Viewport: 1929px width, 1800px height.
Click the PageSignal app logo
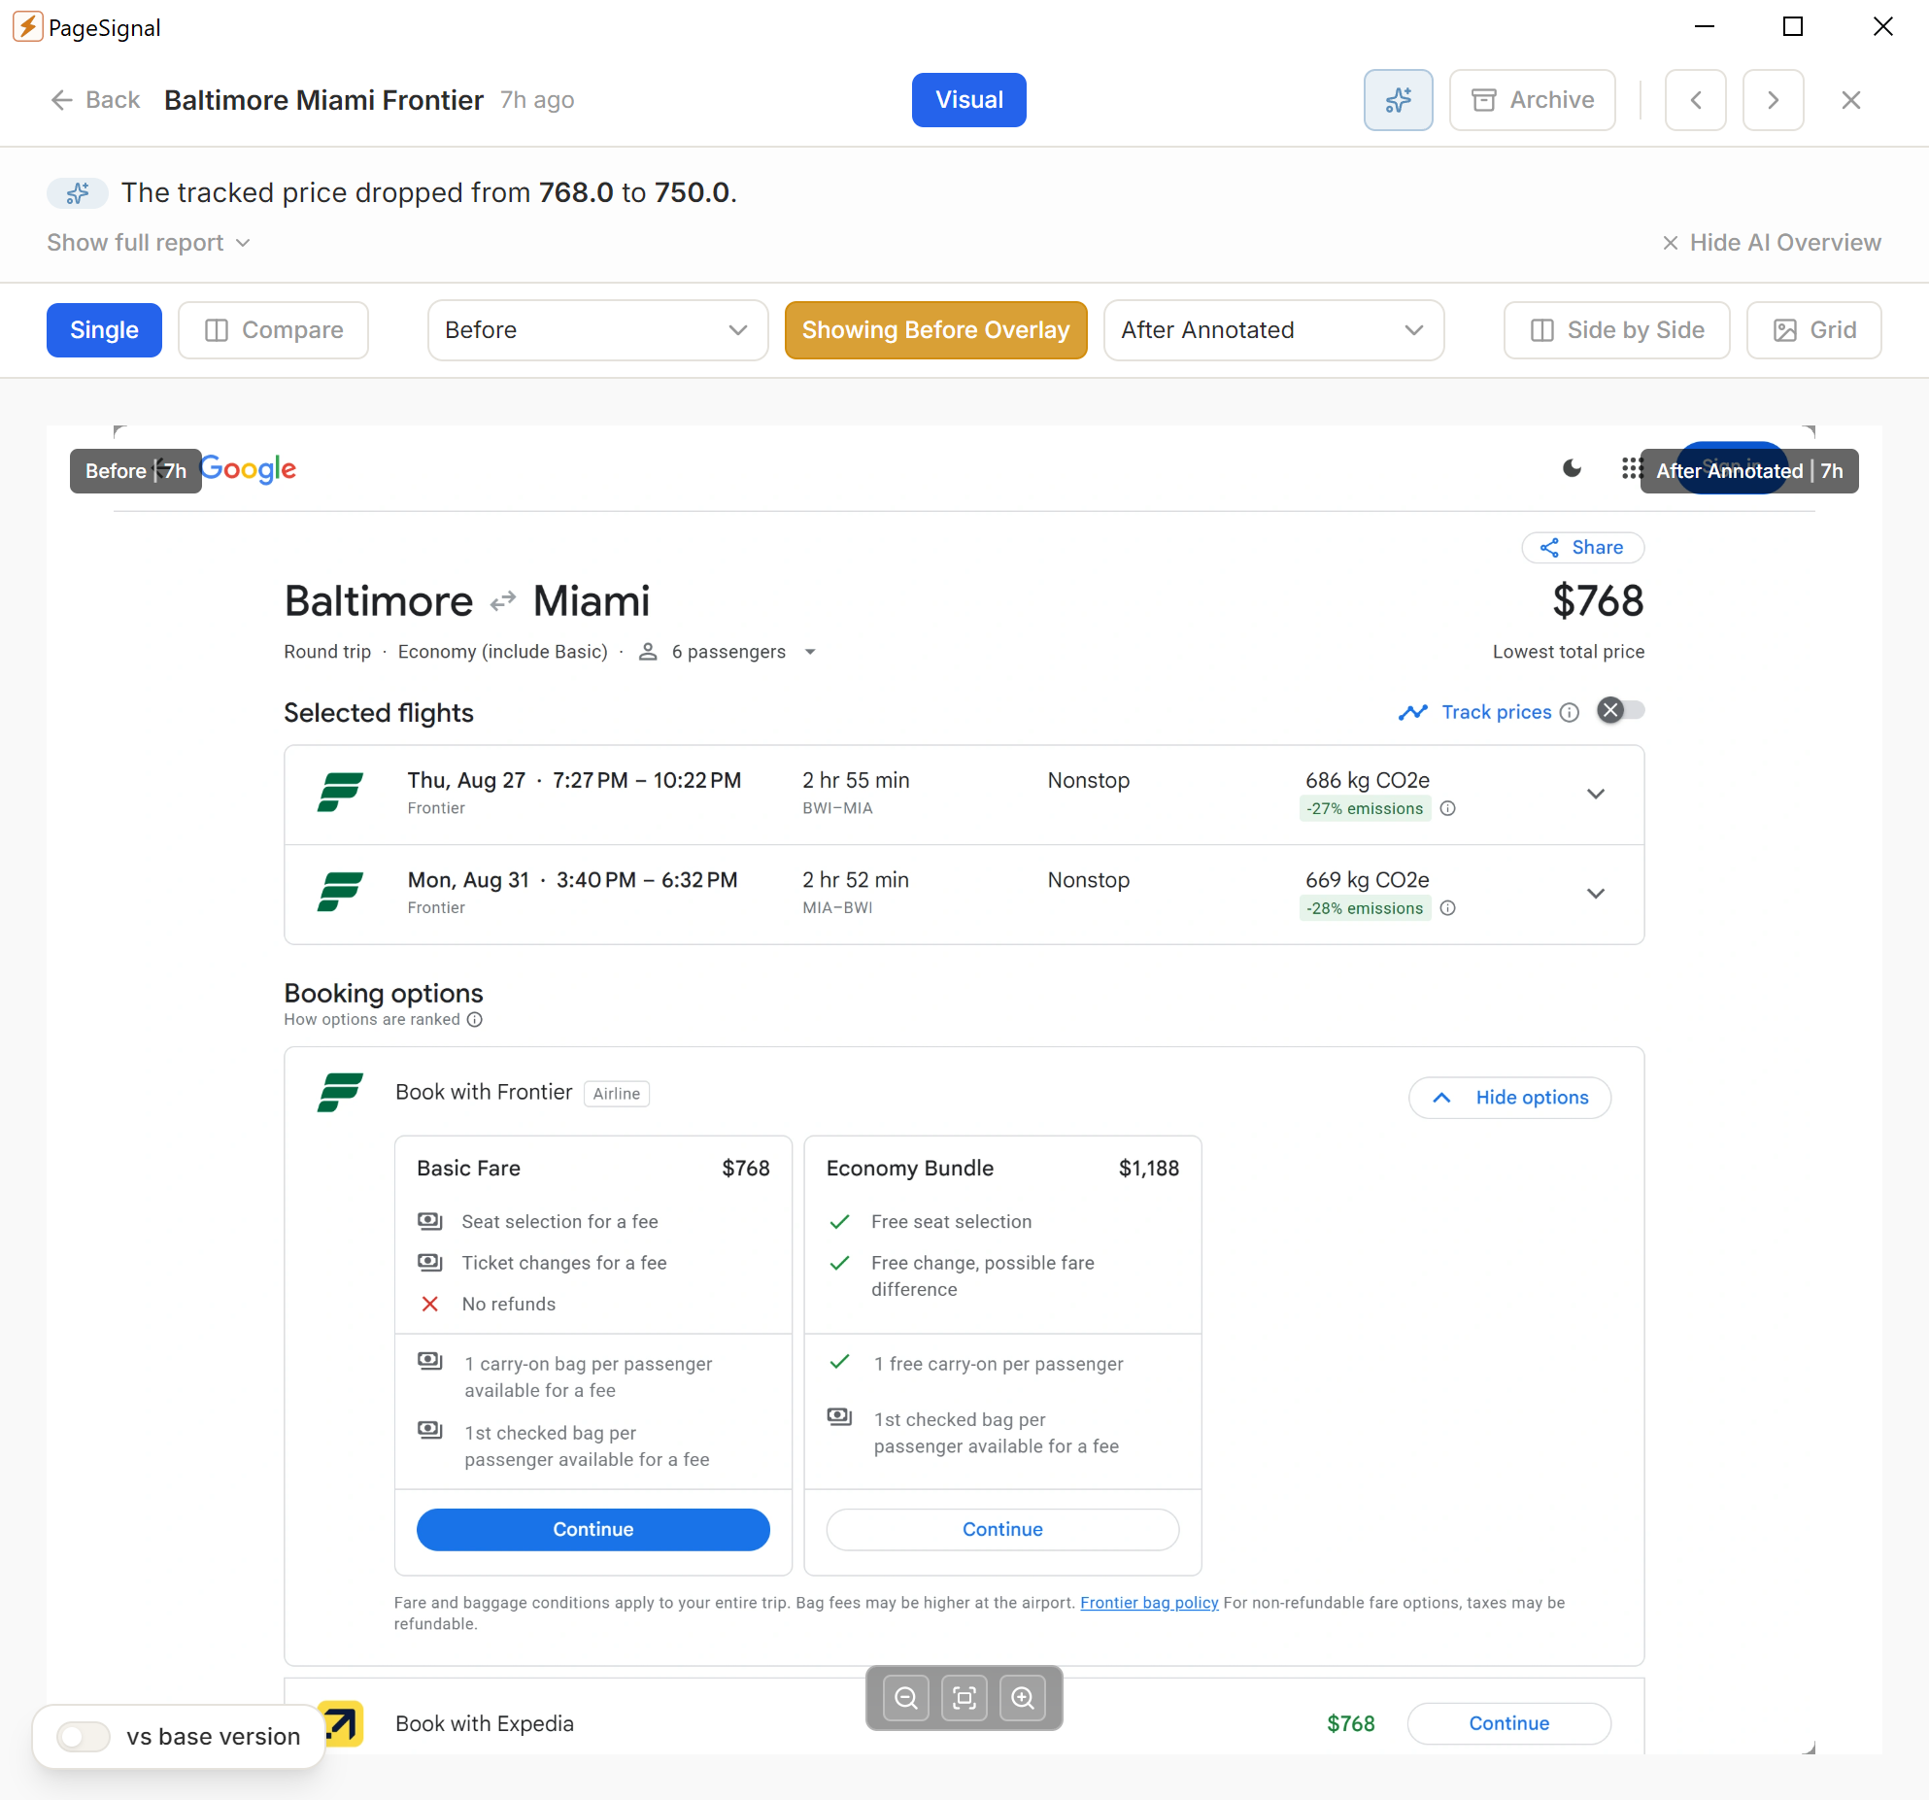coord(27,26)
